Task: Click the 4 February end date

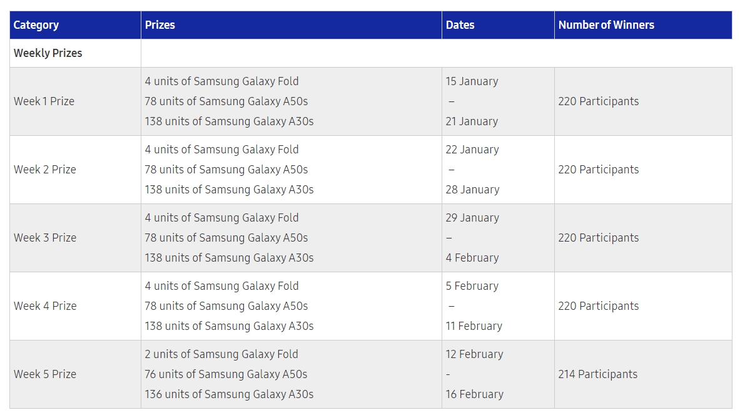Action: pos(472,258)
